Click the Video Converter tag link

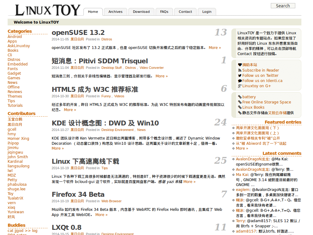click(x=152, y=68)
